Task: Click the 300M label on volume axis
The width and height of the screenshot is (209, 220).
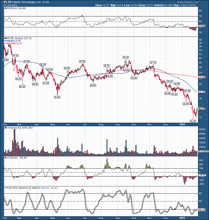Action: pyautogui.click(x=202, y=129)
